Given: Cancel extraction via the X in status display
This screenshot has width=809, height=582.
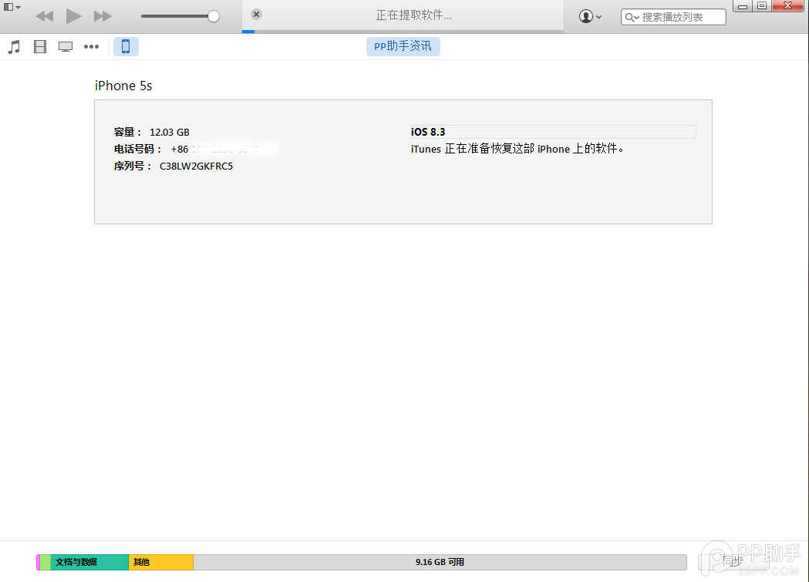Looking at the screenshot, I should click(255, 14).
